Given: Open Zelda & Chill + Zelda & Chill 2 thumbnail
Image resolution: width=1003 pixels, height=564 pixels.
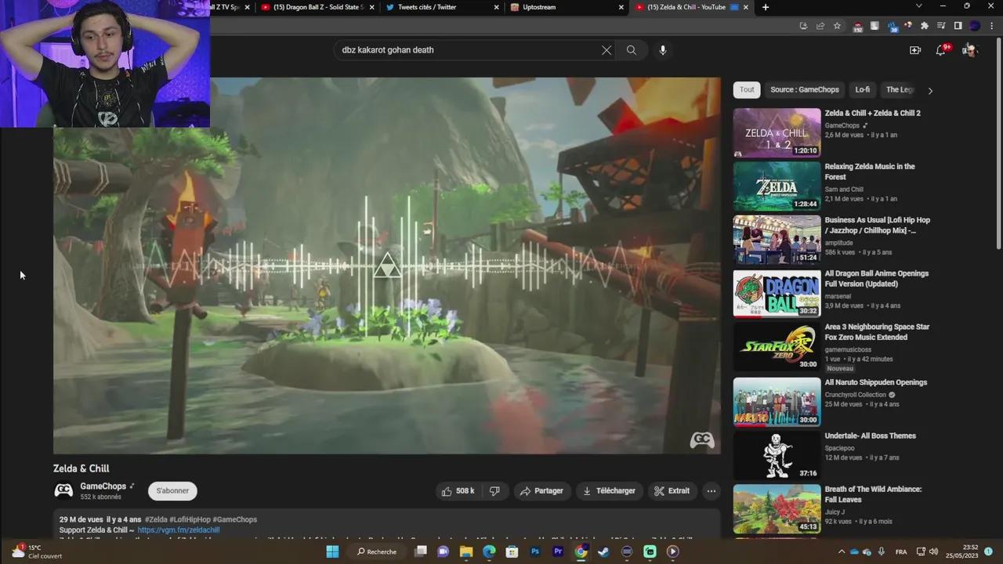Looking at the screenshot, I should (x=777, y=132).
